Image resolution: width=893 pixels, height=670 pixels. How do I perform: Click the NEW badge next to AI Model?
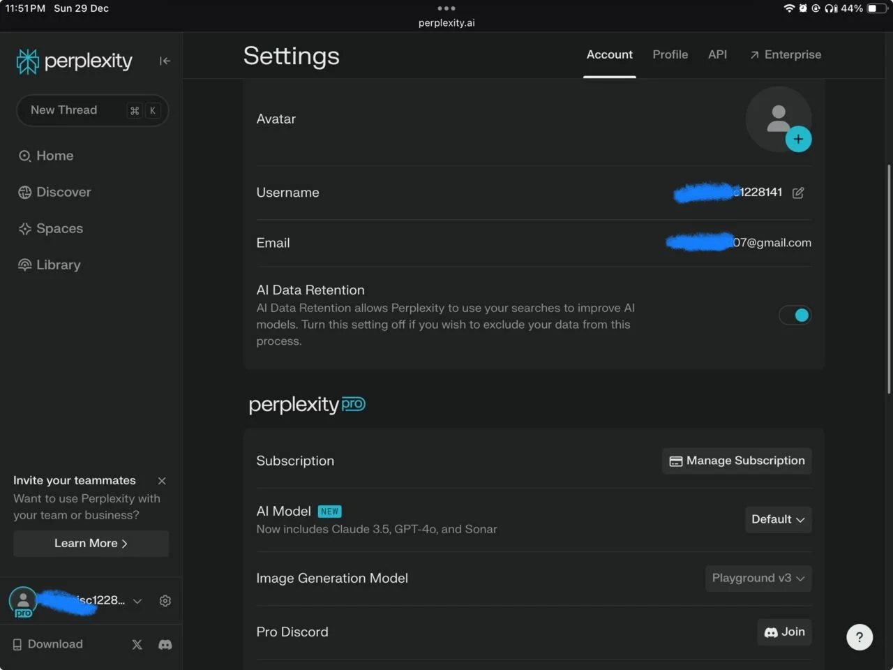(x=329, y=512)
